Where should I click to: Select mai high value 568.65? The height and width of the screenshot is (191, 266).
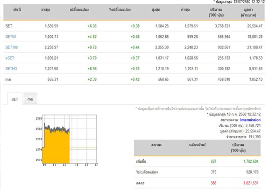(x=163, y=79)
